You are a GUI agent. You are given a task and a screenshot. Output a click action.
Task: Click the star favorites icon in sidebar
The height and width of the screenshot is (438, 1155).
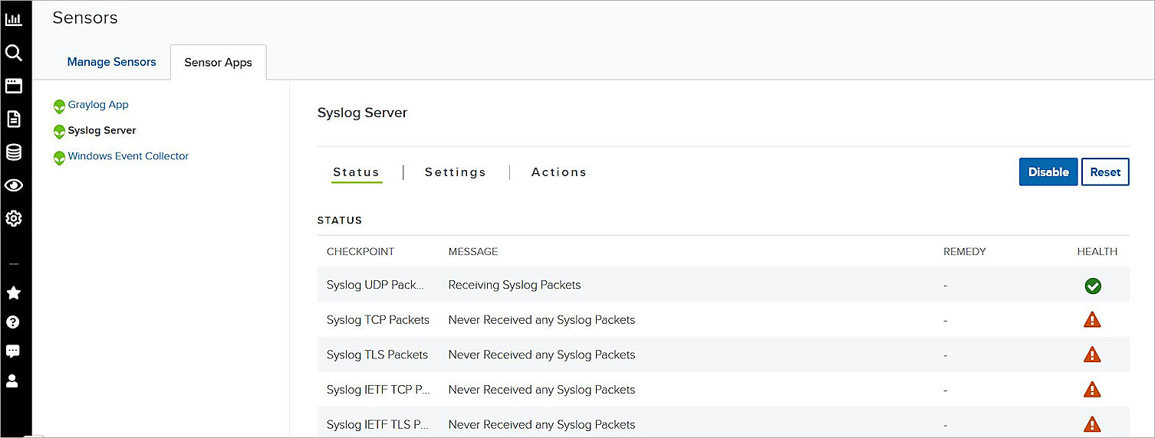(14, 293)
